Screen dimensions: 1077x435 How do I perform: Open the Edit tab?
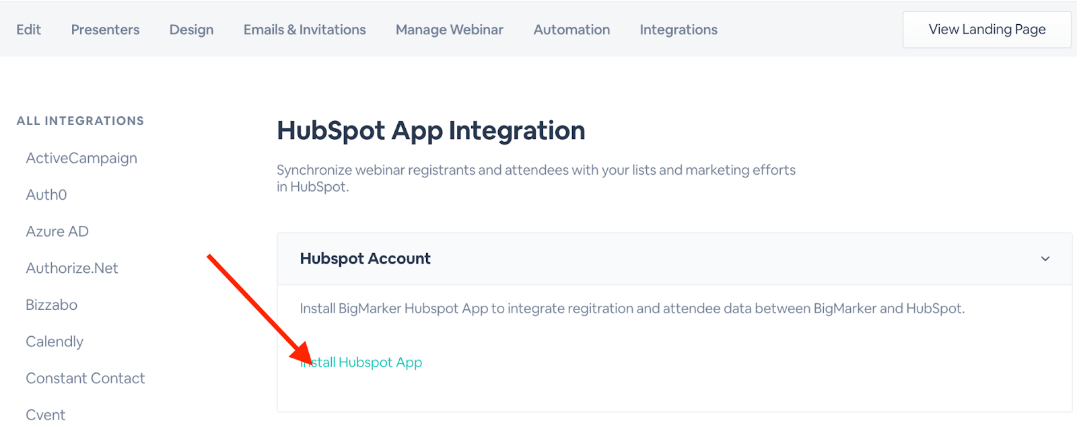pyautogui.click(x=28, y=30)
